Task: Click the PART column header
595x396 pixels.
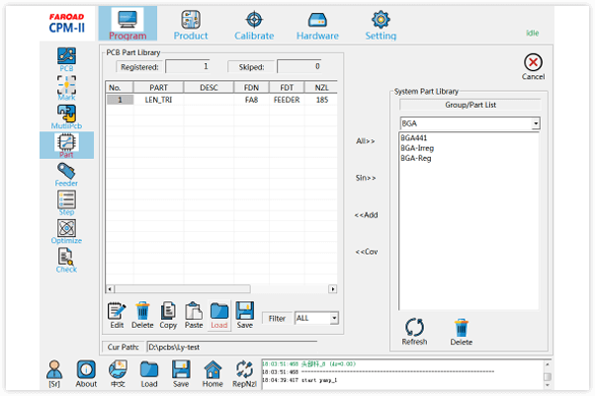Action: point(158,88)
